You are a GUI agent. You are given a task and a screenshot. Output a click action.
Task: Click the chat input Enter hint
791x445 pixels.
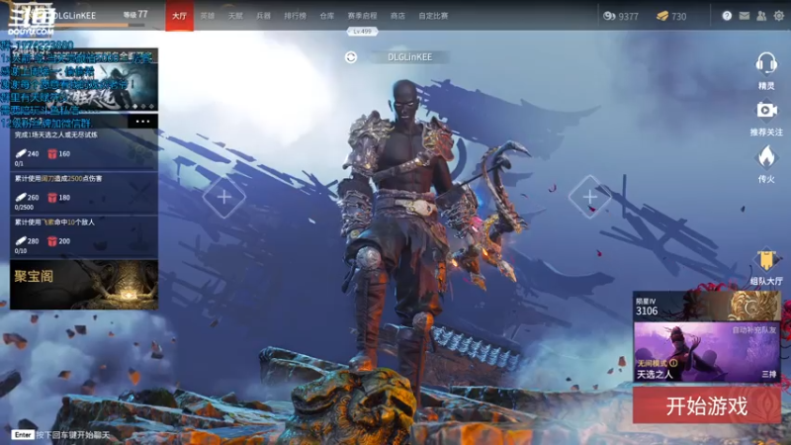[60, 434]
